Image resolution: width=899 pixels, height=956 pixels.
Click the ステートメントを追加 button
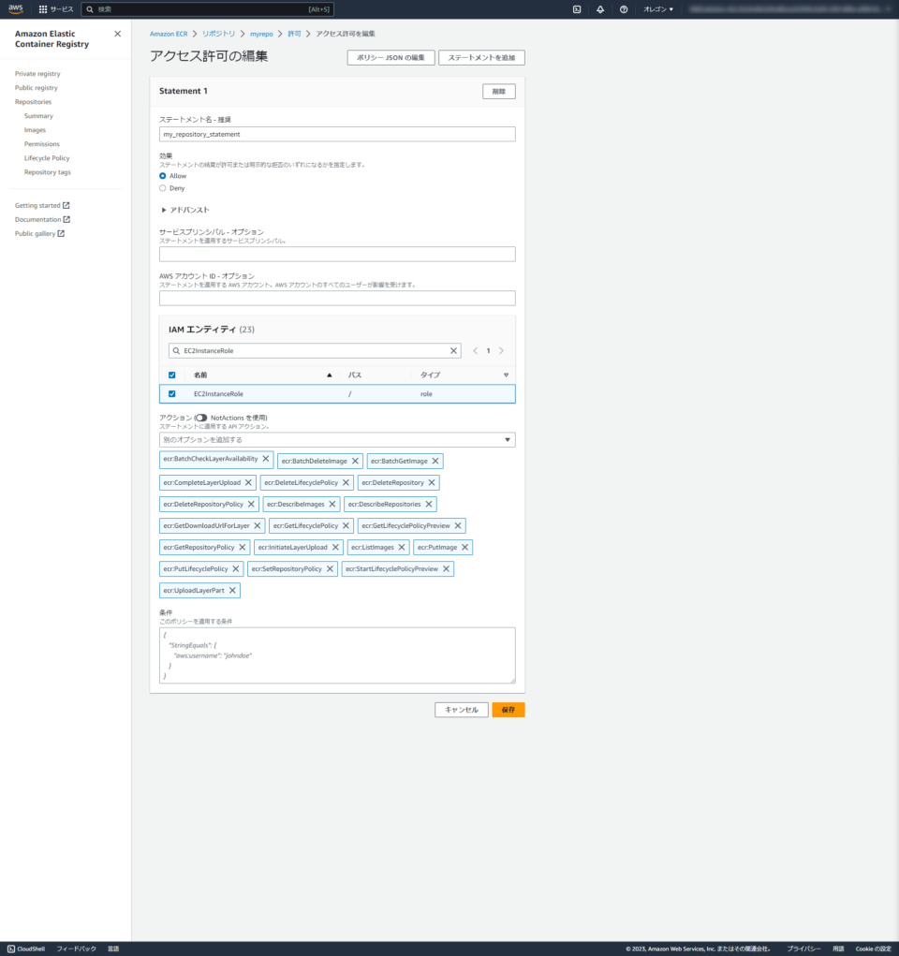coord(483,57)
